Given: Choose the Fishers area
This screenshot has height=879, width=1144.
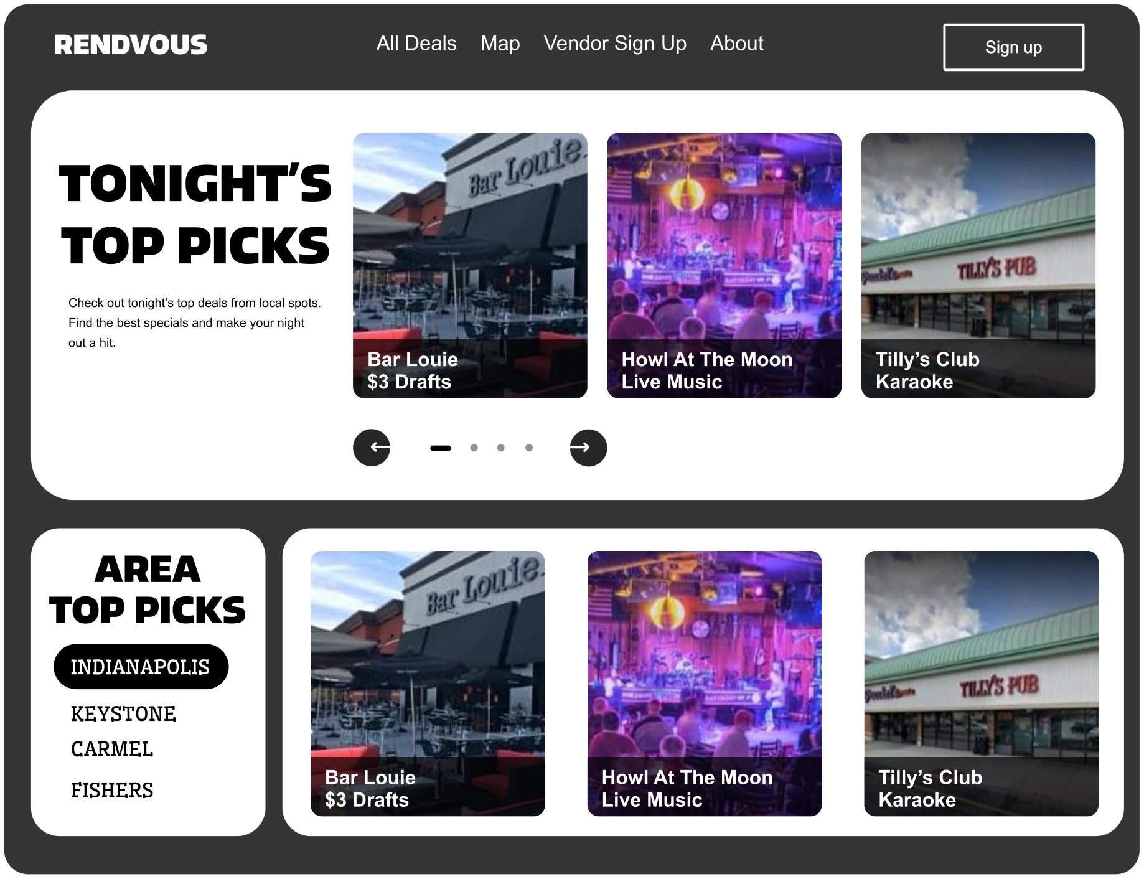Looking at the screenshot, I should [x=112, y=791].
